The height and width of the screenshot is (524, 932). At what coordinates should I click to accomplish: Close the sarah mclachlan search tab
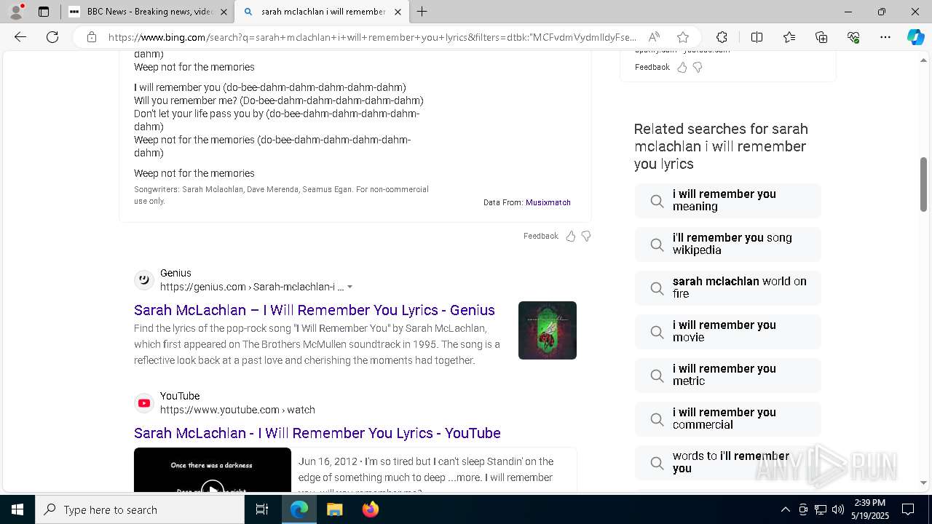coord(398,12)
